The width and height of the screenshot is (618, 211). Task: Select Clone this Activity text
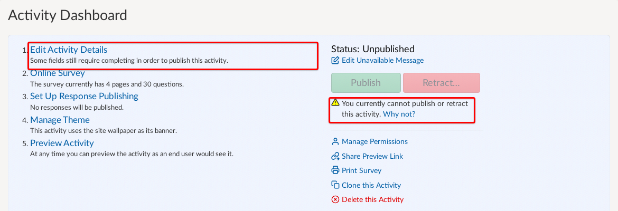click(x=371, y=185)
